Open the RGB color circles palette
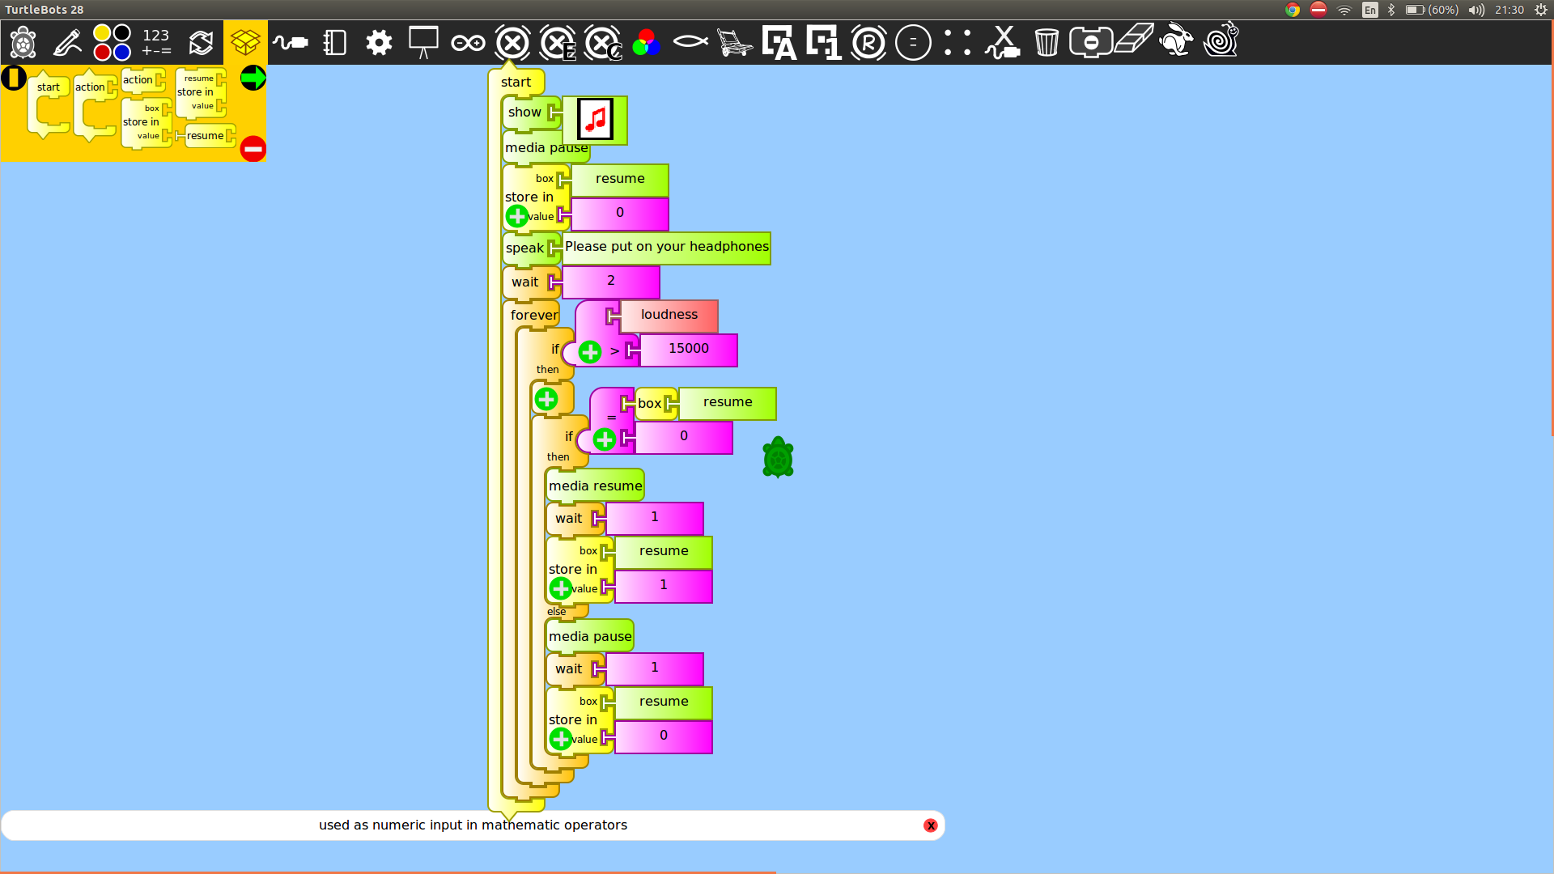The image size is (1554, 874). click(x=646, y=42)
